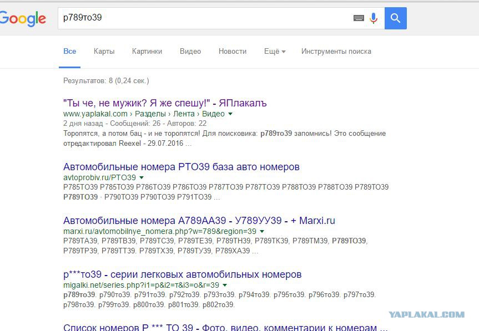The image size is (479, 331).
Task: Switch to the Картинки tab
Action: pos(147,51)
